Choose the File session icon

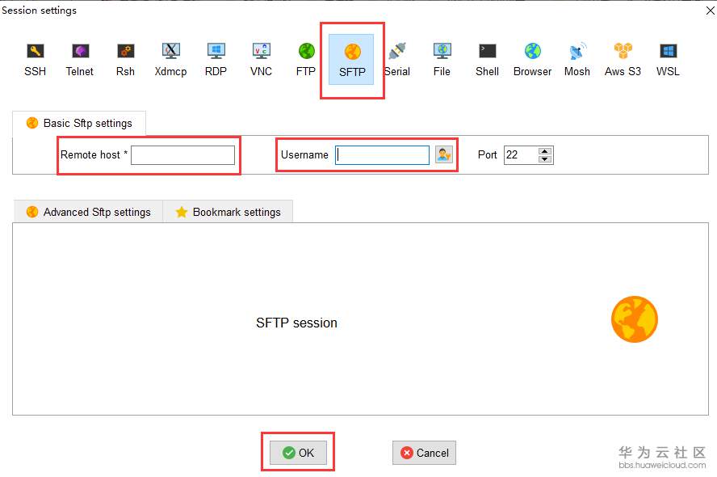coord(442,60)
